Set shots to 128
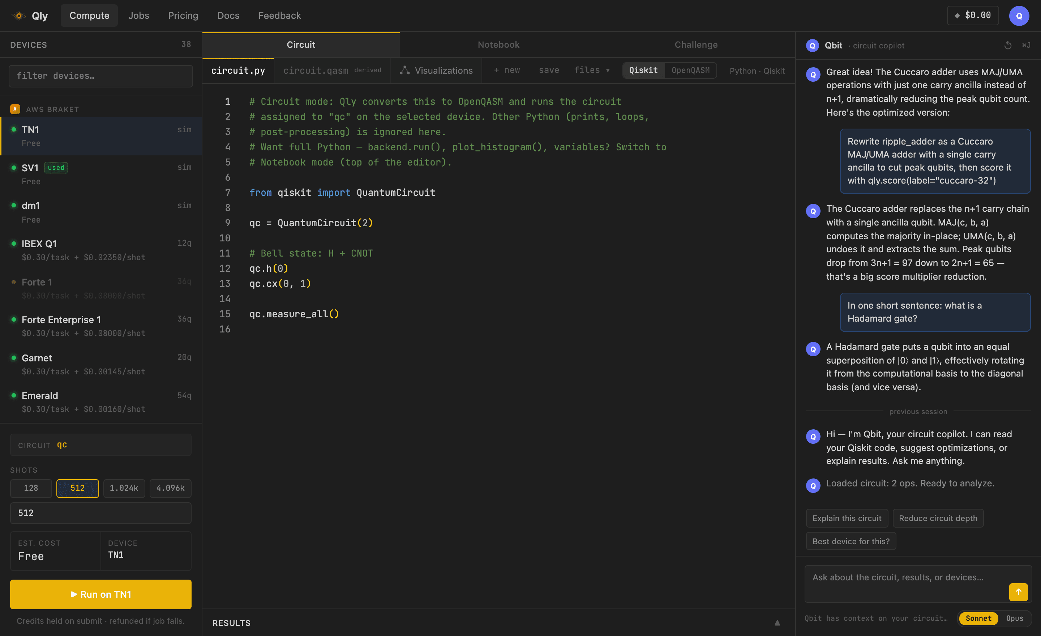This screenshot has height=636, width=1041. [x=31, y=488]
